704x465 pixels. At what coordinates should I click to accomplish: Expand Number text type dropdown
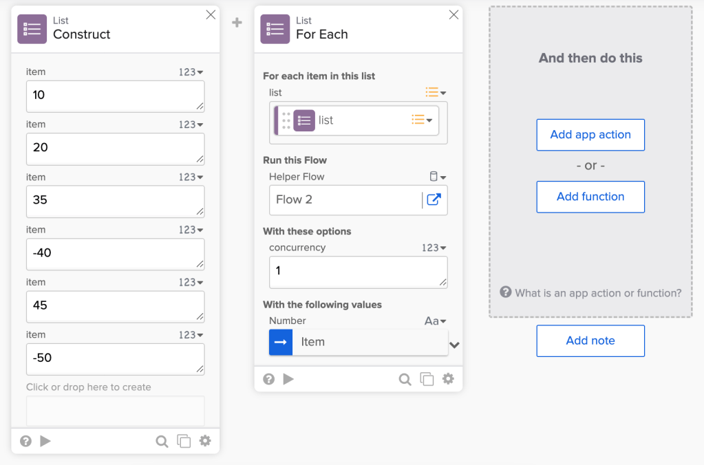(x=436, y=321)
